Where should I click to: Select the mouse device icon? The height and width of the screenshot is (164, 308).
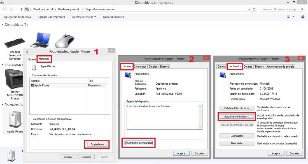(64, 41)
